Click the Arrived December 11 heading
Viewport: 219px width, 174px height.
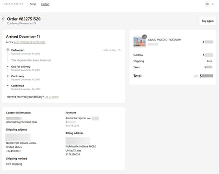coord(23,37)
